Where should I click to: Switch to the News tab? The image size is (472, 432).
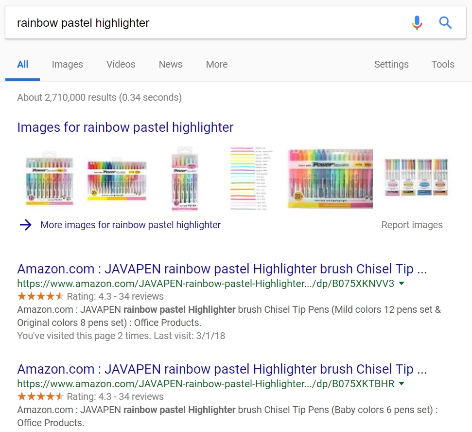170,64
